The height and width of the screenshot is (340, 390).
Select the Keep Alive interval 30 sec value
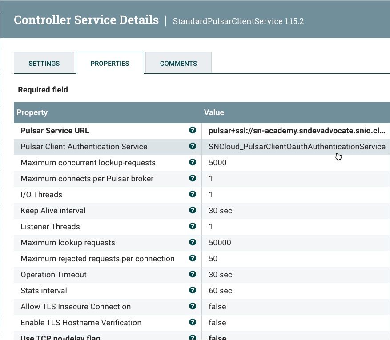[221, 211]
